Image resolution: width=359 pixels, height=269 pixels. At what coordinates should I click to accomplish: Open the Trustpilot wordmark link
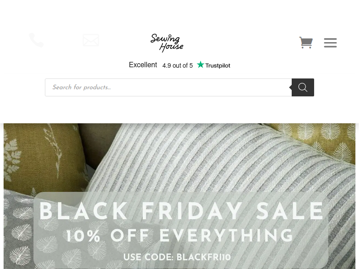pos(218,65)
